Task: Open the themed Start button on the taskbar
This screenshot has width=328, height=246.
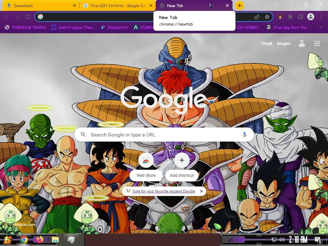Action: pyautogui.click(x=8, y=240)
